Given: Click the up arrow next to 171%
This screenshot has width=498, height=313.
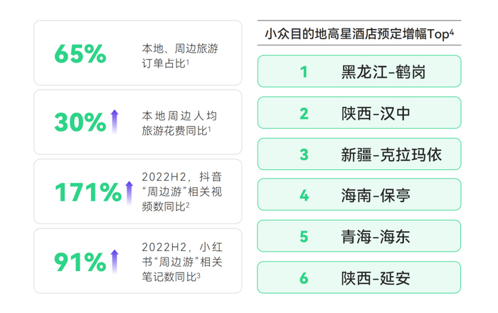Looking at the screenshot, I should 129,192.
